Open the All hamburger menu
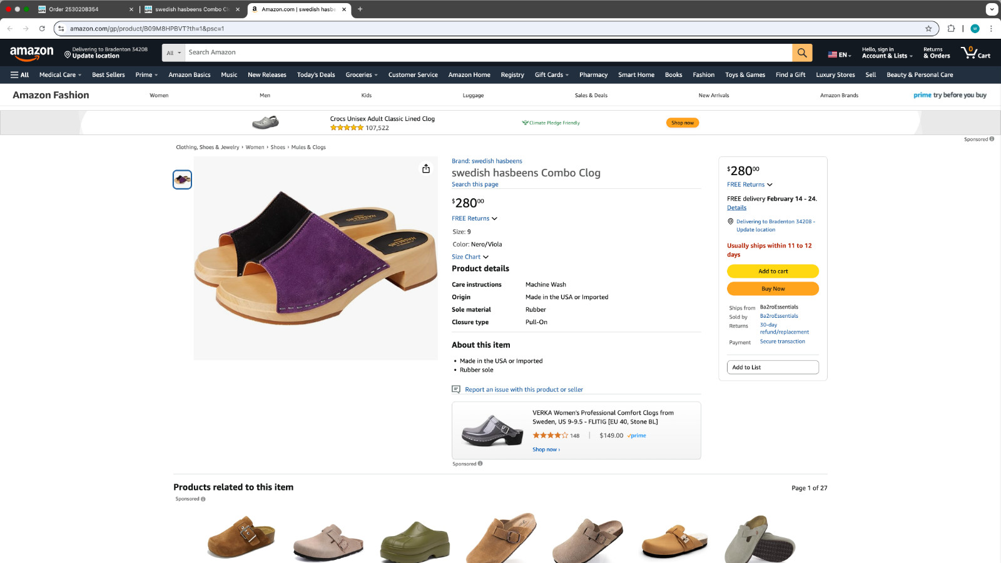This screenshot has height=563, width=1001. click(x=19, y=74)
